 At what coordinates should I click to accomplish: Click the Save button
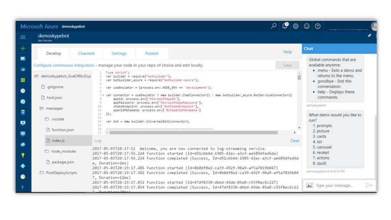pyautogui.click(x=287, y=65)
